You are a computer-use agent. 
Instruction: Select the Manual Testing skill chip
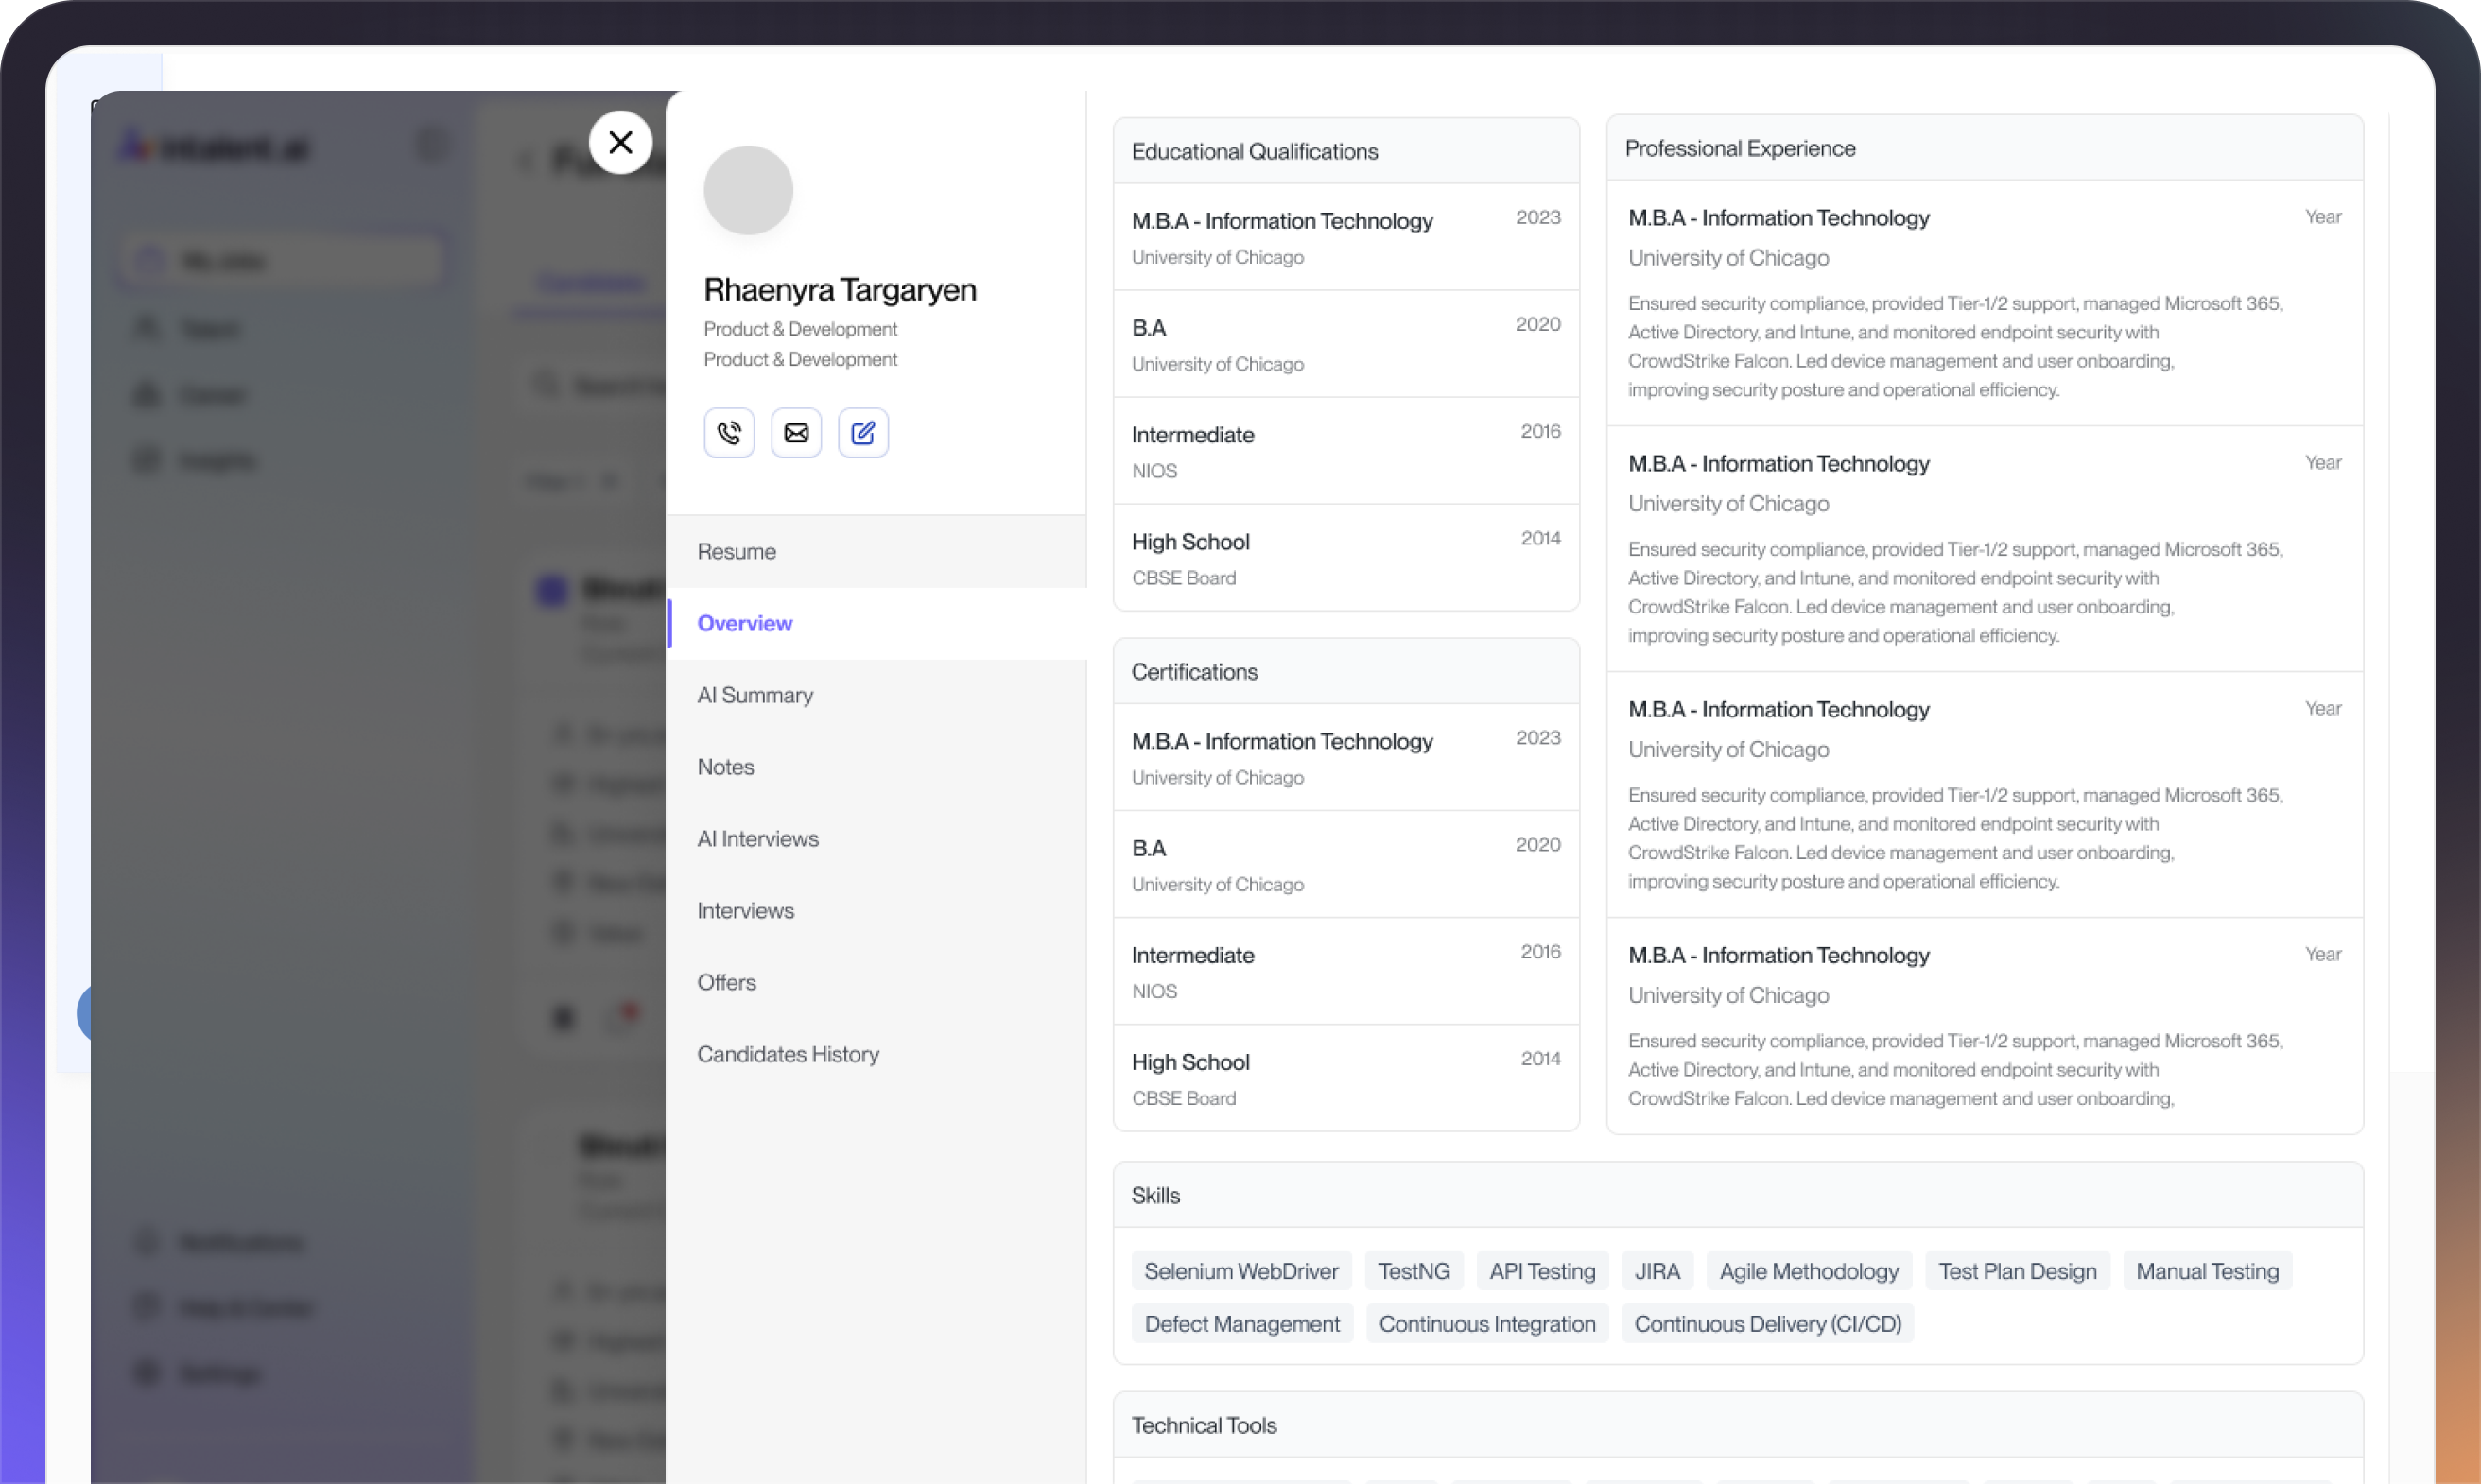(2207, 1271)
